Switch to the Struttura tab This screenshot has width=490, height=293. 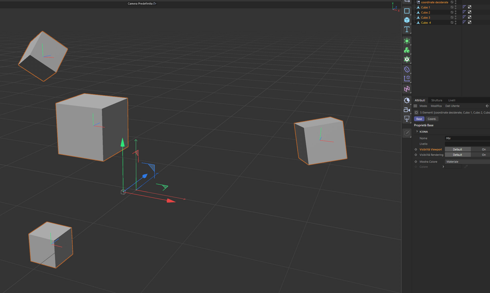click(436, 100)
